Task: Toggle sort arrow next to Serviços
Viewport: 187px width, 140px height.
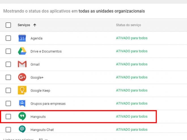Action: click(35, 25)
